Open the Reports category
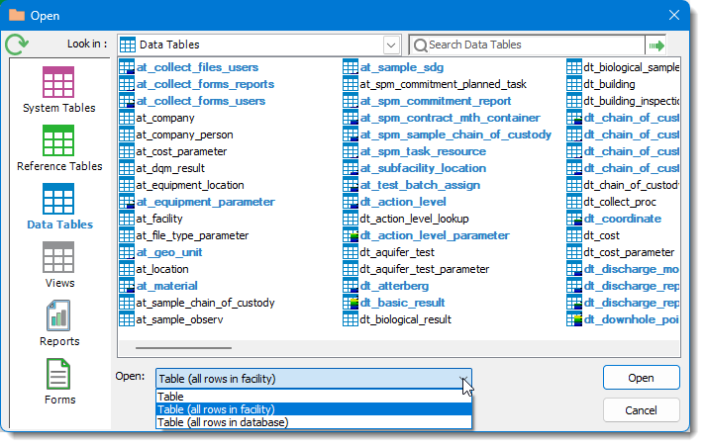Image resolution: width=705 pixels, height=447 pixels. [x=58, y=323]
